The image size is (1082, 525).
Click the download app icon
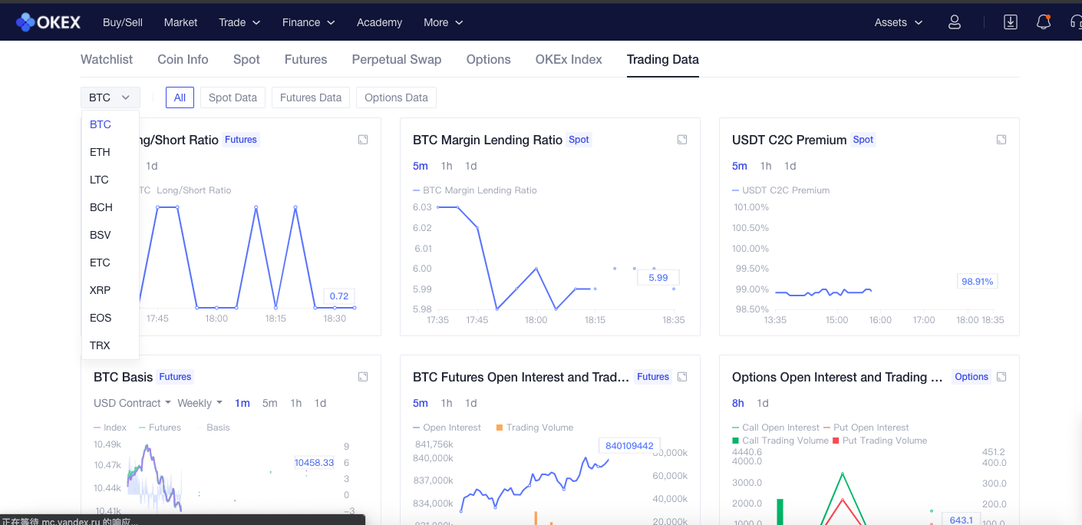coord(1011,22)
